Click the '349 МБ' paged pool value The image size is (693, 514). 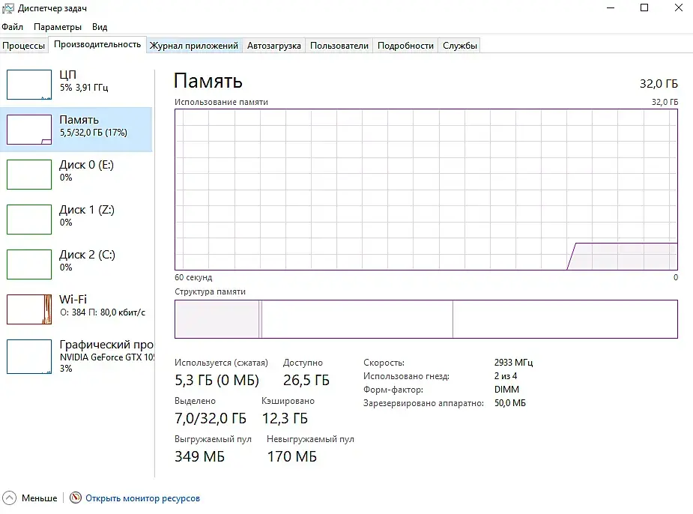(200, 456)
